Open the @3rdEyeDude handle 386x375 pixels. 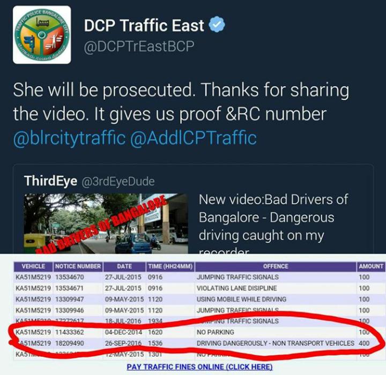pos(118,182)
